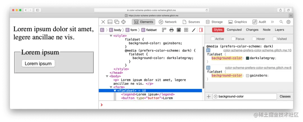This screenshot has width=303, height=122.
Task: Click the rule icon beside the glitch.me:10 link
Action: [x=208, y=50]
